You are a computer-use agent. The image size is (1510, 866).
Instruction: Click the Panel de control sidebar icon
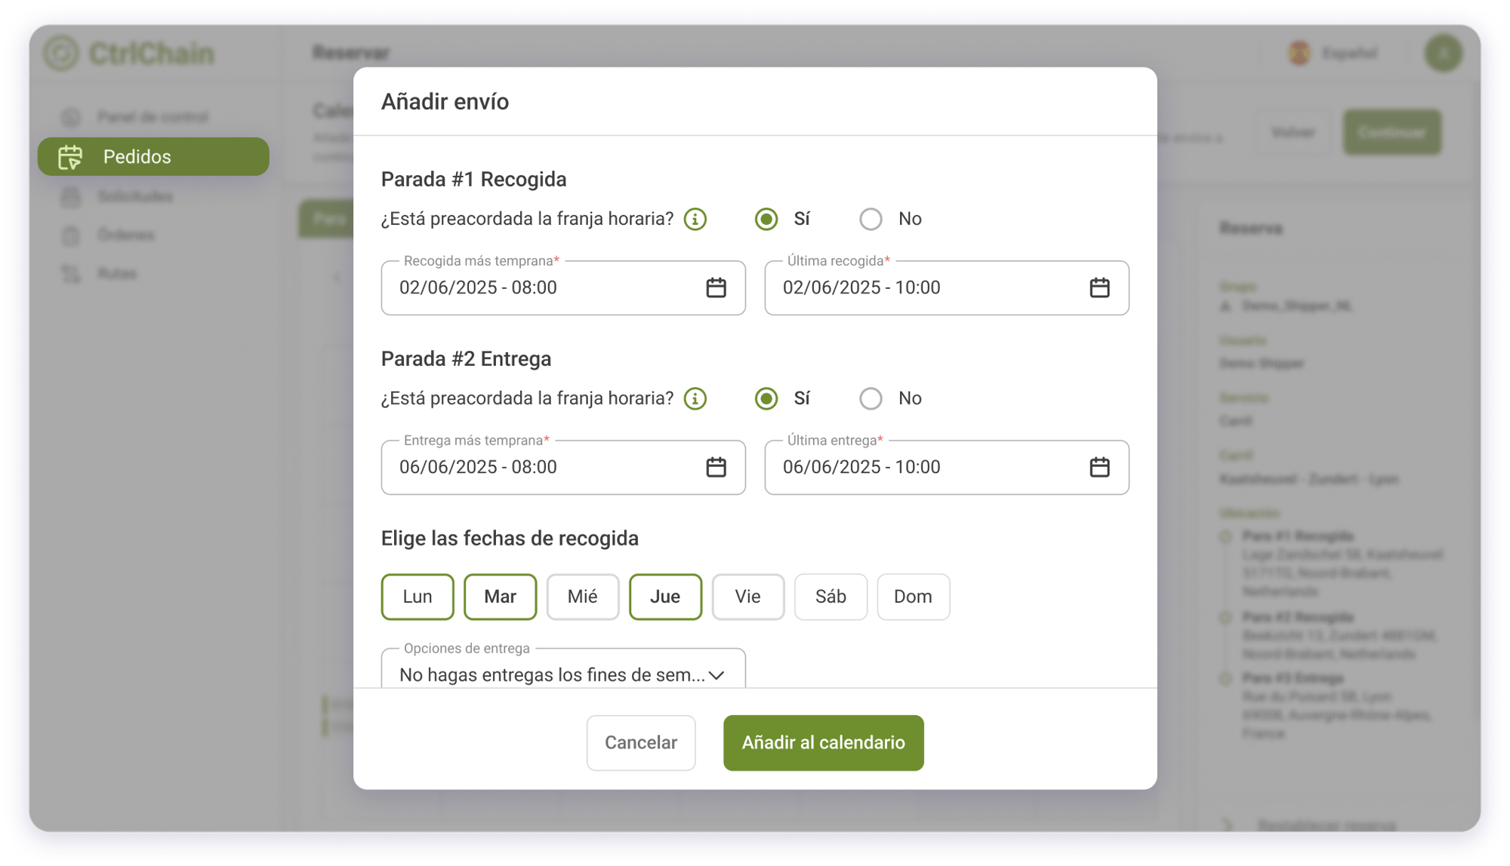click(70, 117)
